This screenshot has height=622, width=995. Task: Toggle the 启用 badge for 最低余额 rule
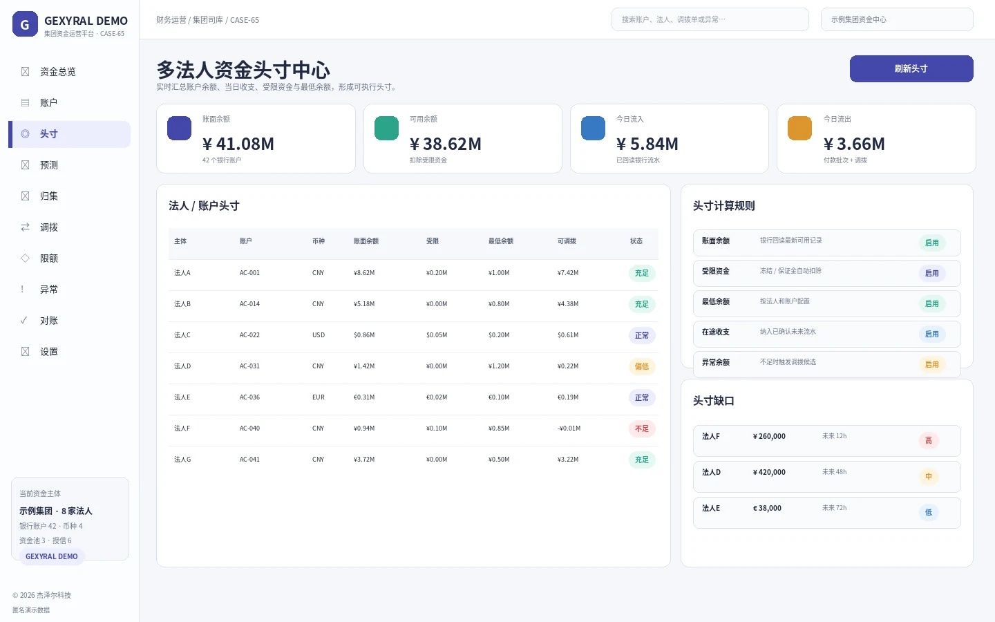[932, 303]
